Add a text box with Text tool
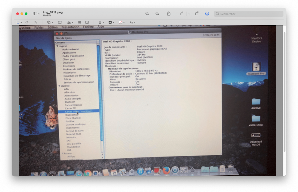The height and width of the screenshot is (192, 298). pyautogui.click(x=60, y=22)
